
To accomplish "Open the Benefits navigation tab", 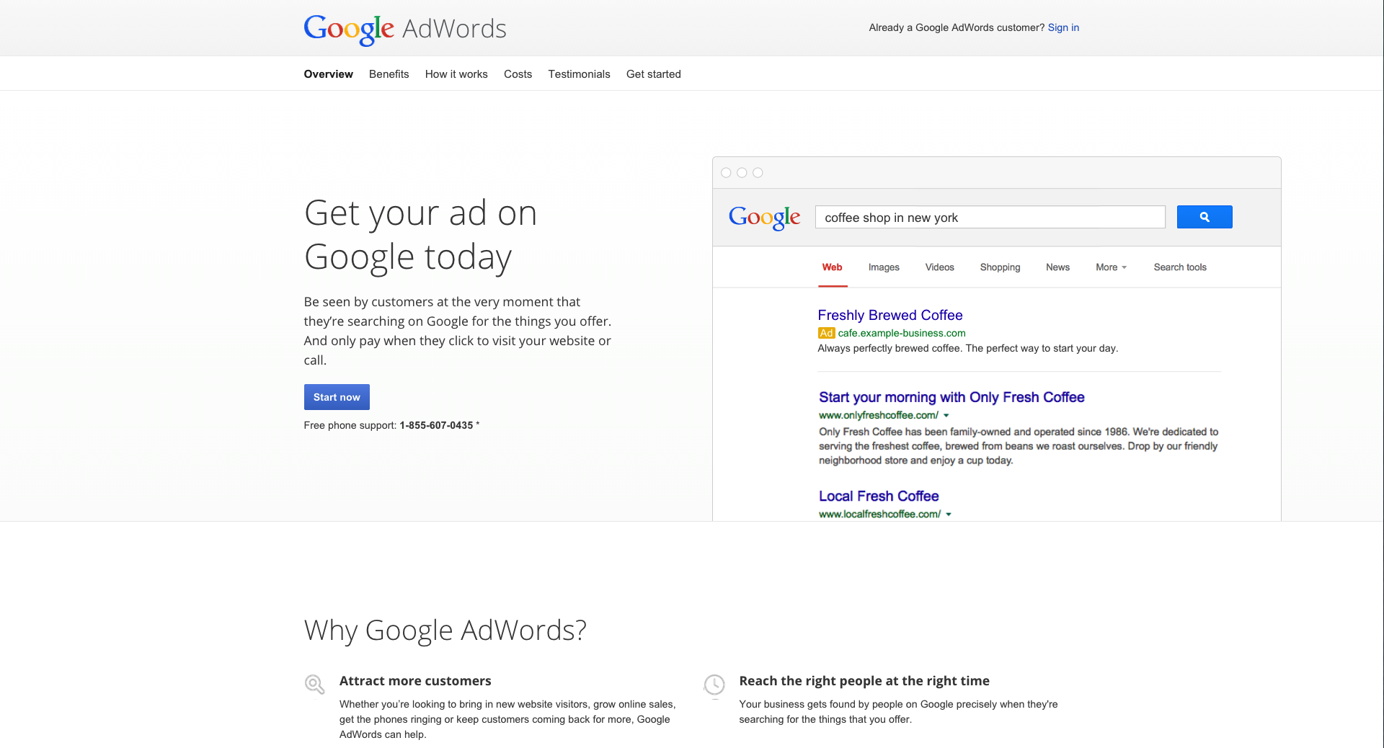I will (389, 74).
